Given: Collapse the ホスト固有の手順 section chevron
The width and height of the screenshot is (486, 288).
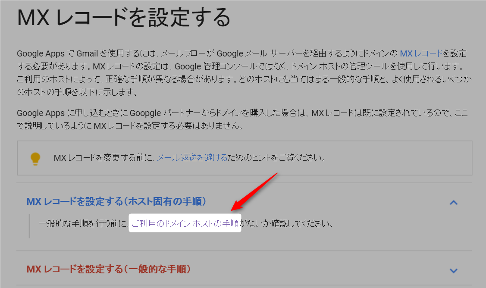Looking at the screenshot, I should (x=454, y=203).
